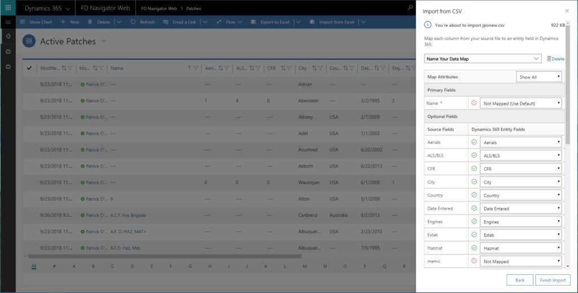Open Country mapping dropdown
This screenshot has height=293, width=578.
click(521, 196)
